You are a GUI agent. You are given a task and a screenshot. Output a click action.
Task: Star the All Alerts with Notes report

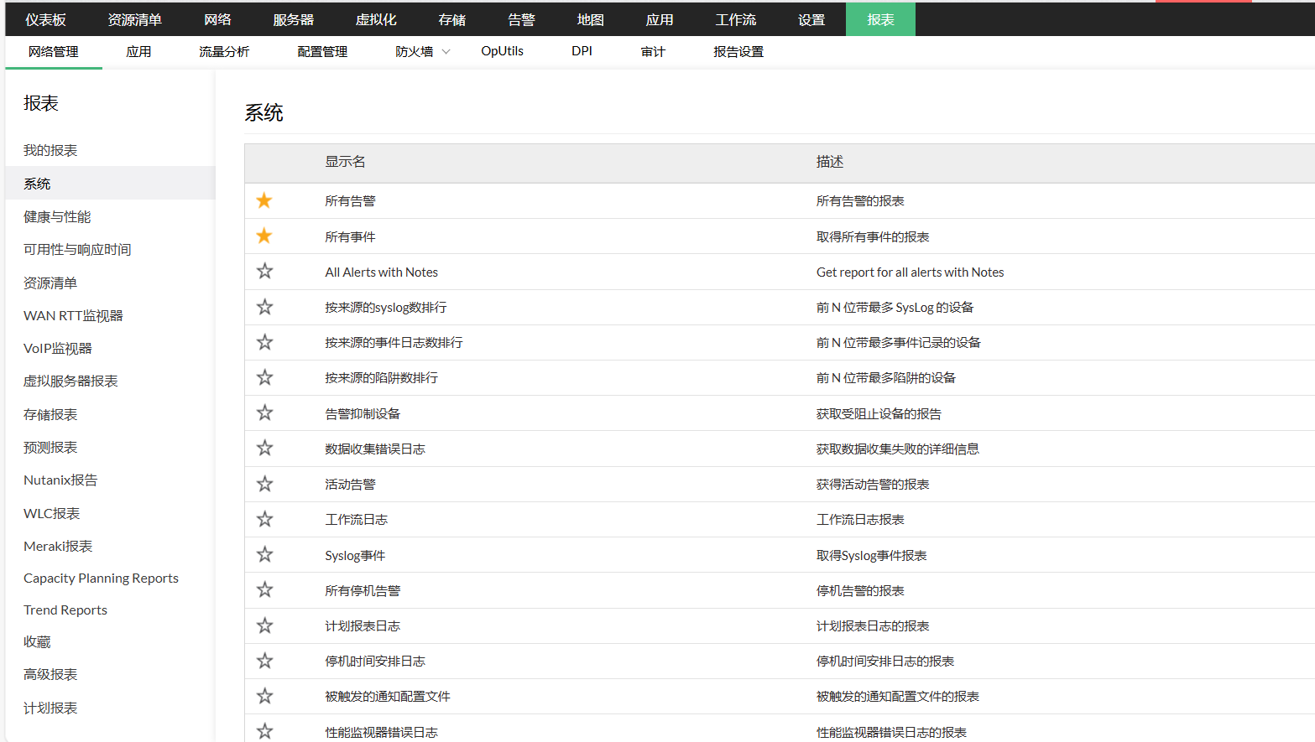pyautogui.click(x=264, y=271)
